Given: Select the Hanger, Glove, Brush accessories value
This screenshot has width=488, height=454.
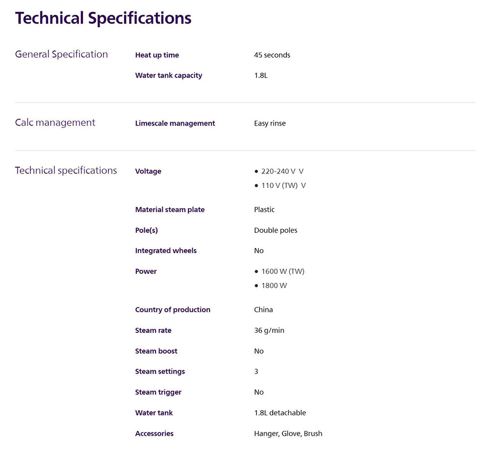Looking at the screenshot, I should coord(288,433).
